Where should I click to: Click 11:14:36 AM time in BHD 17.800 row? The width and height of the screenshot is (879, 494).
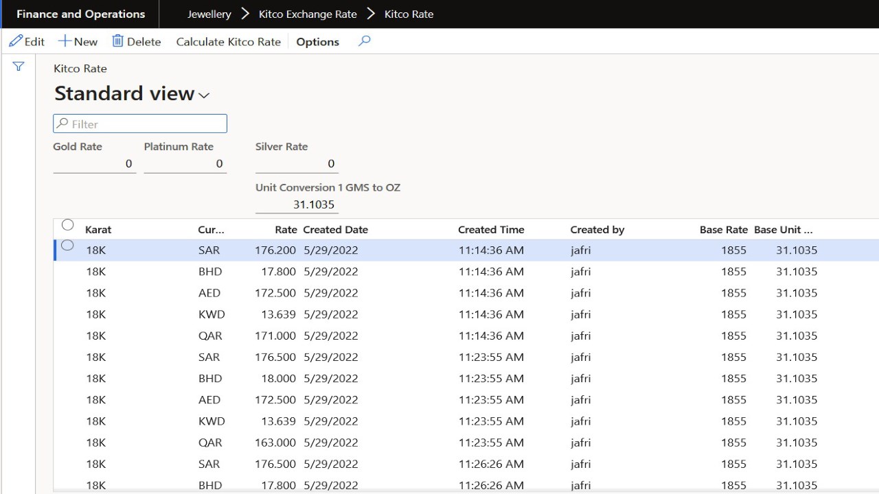click(x=491, y=272)
